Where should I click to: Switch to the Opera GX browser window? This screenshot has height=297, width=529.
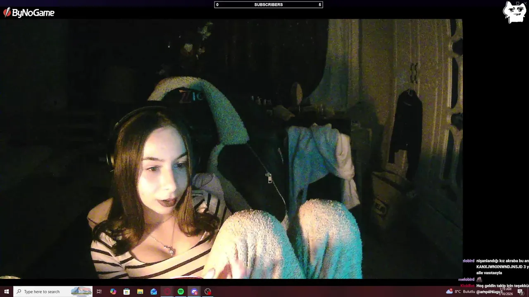[x=167, y=292]
